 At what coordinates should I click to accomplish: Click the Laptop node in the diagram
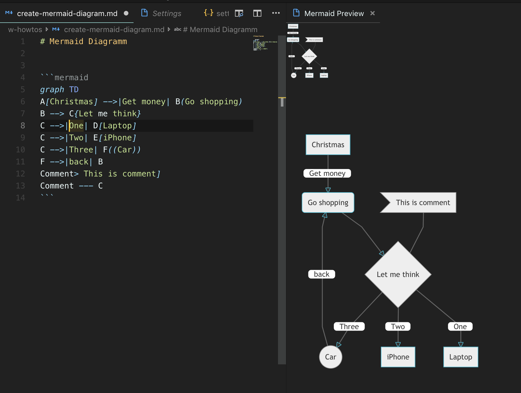(x=461, y=357)
